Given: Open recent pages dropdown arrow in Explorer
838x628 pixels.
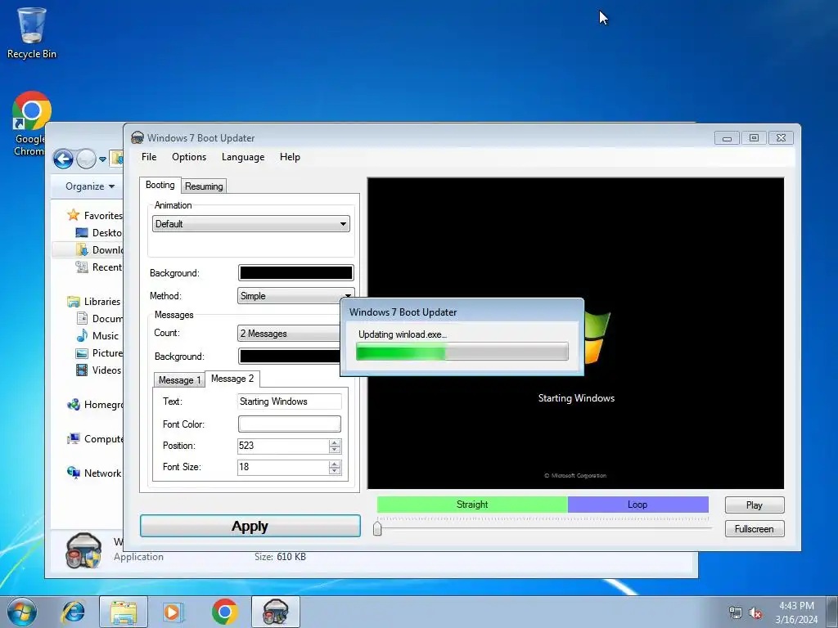Looking at the screenshot, I should [102, 159].
